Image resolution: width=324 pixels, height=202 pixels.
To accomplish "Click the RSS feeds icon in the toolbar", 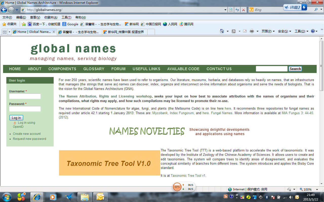I will [x=234, y=31].
